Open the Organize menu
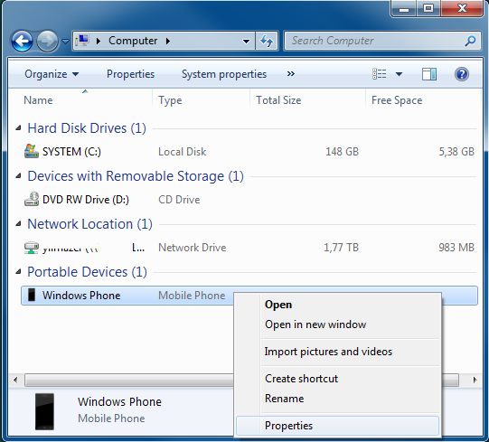Viewport: 489px width, 442px height. tap(52, 74)
